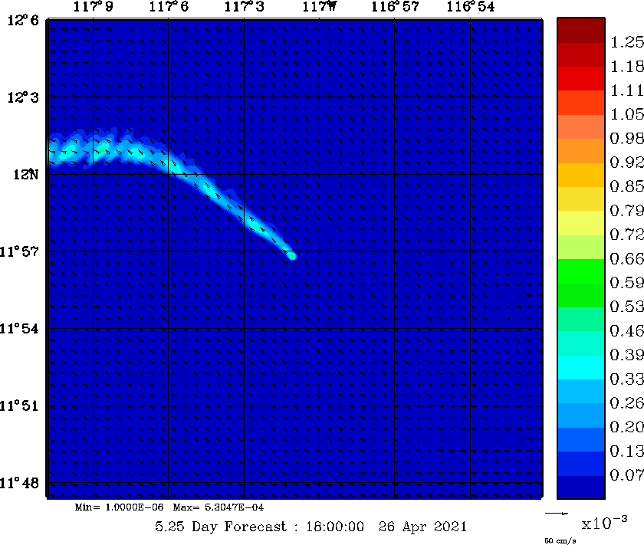Click the "1.11" colorbar value
644x545 pixels.
click(627, 90)
